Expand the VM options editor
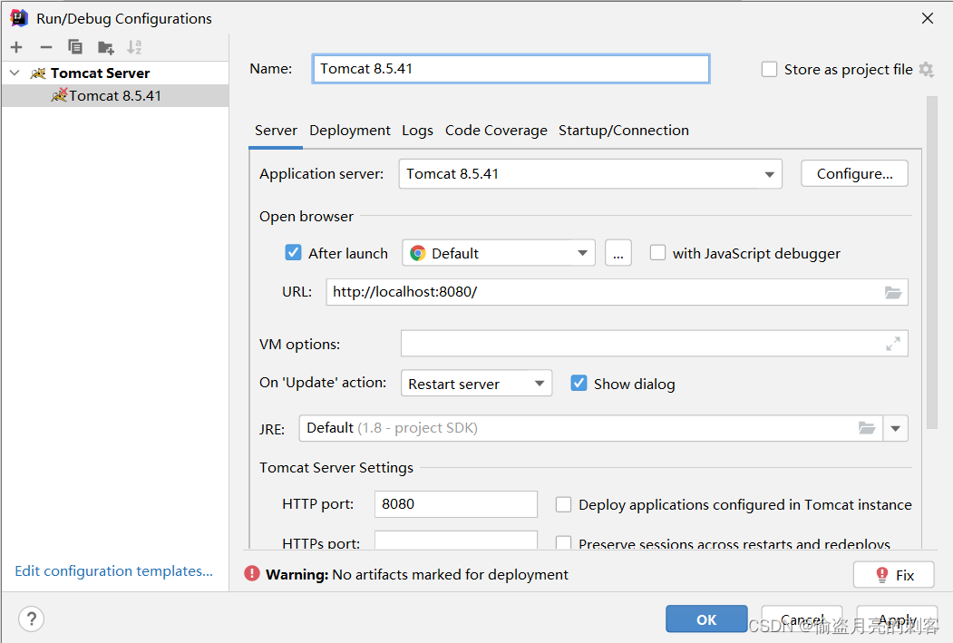953x643 pixels. click(893, 343)
